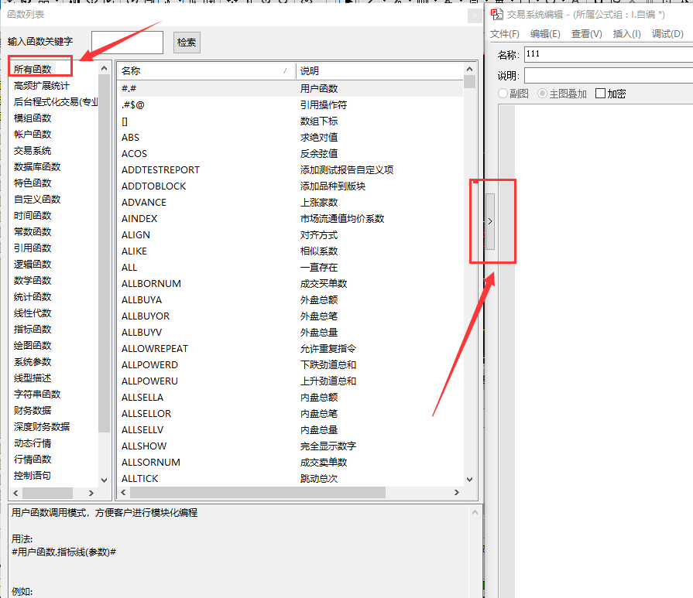
Task: Select 线性代数 category
Action: click(33, 313)
